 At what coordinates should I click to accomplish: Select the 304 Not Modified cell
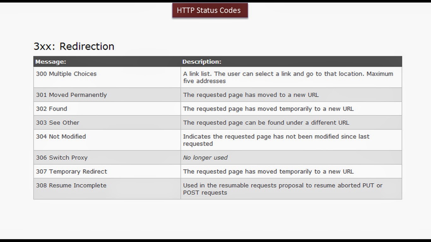point(61,136)
